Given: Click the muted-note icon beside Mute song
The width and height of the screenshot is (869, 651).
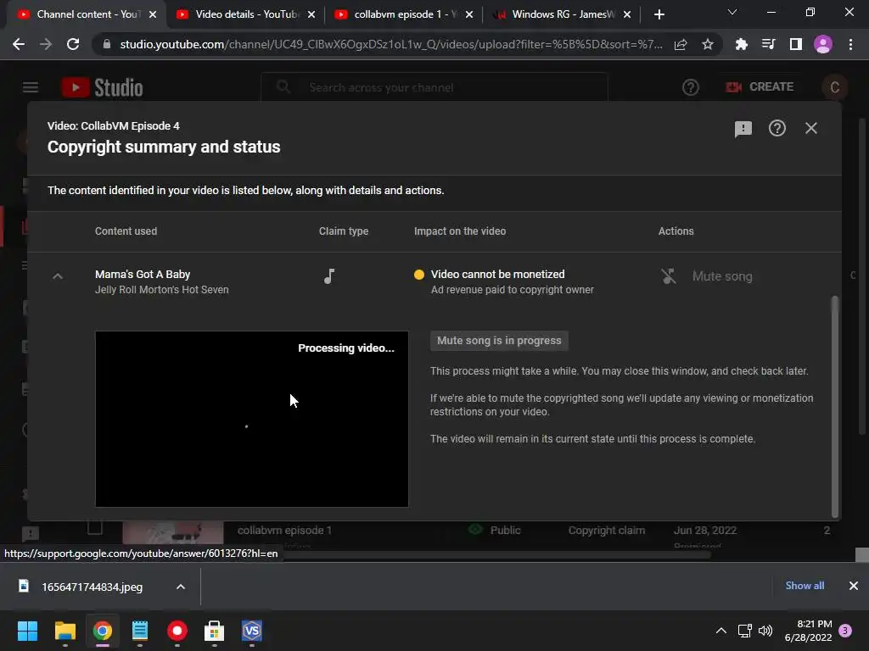Looking at the screenshot, I should pyautogui.click(x=669, y=275).
